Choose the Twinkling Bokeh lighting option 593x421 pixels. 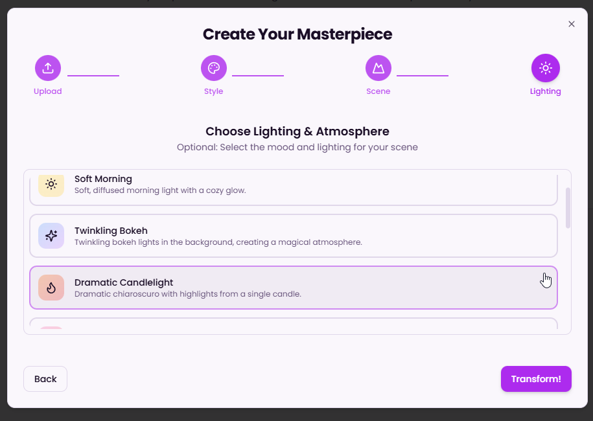coord(293,236)
